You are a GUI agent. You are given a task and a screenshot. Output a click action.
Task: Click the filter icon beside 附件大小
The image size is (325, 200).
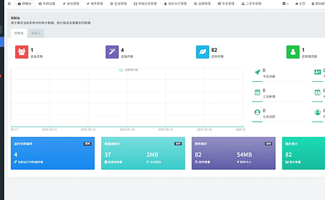tap(238, 162)
